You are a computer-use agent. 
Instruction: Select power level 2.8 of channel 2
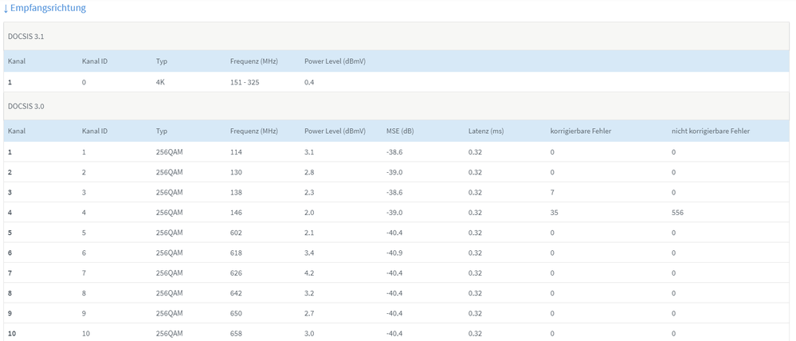pos(309,172)
